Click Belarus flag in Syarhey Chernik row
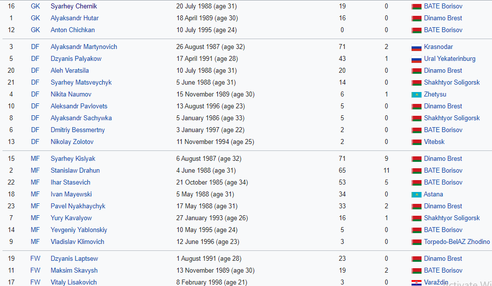This screenshot has width=492, height=286. click(x=417, y=6)
